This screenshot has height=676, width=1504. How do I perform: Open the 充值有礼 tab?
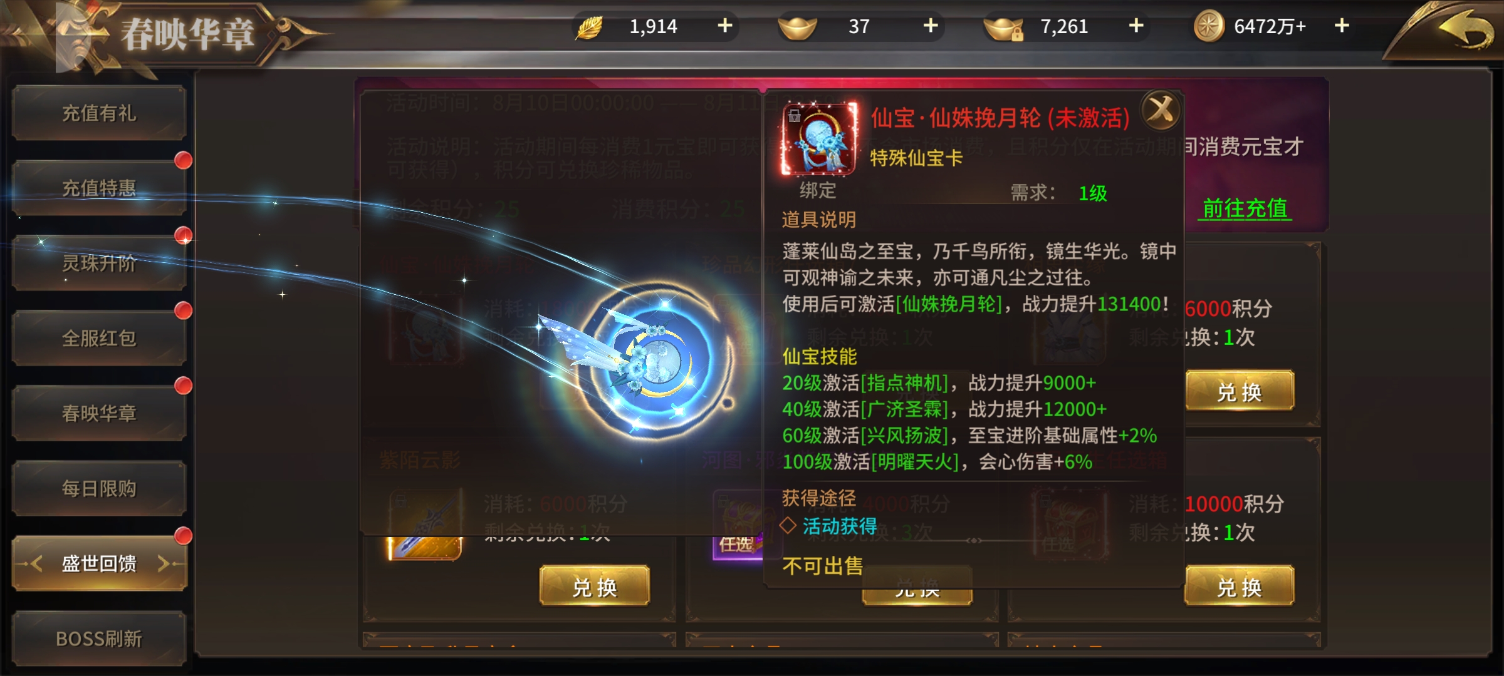(99, 113)
